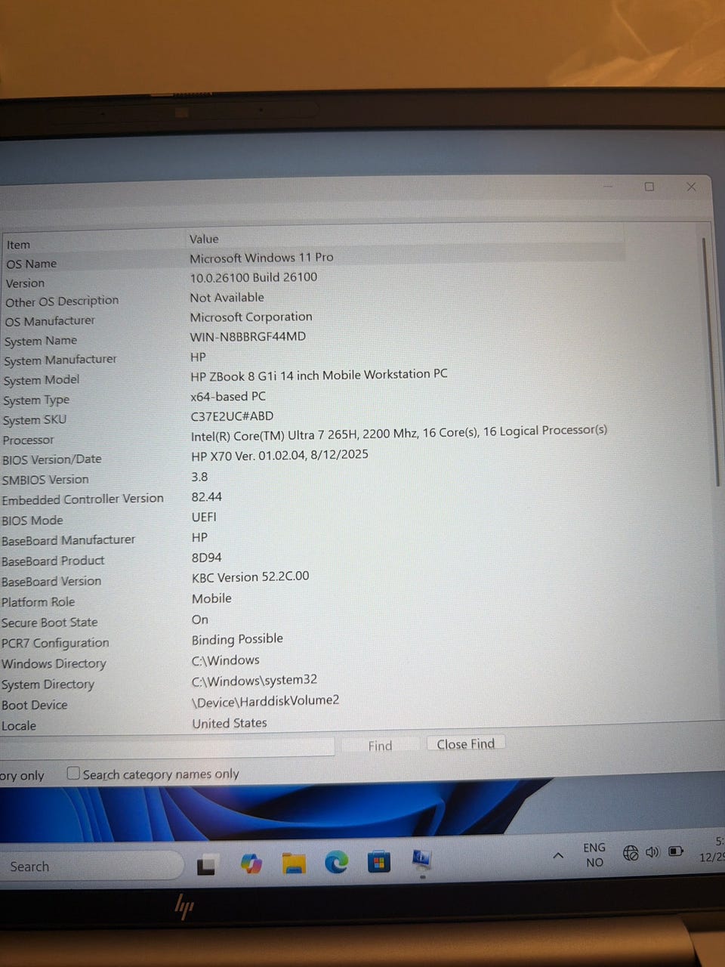Viewport: 725px width, 967px height.
Task: Click the Close Find button
Action: (465, 743)
